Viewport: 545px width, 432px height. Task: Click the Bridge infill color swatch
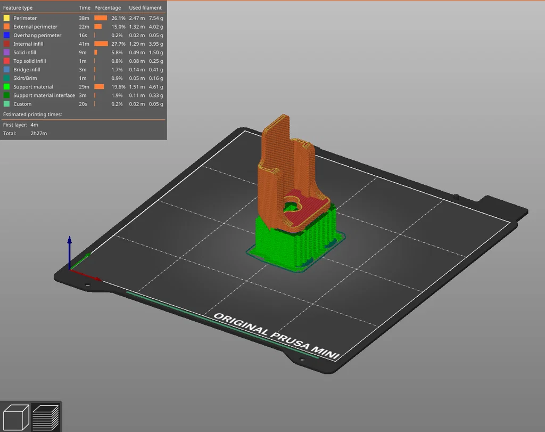tap(6, 70)
